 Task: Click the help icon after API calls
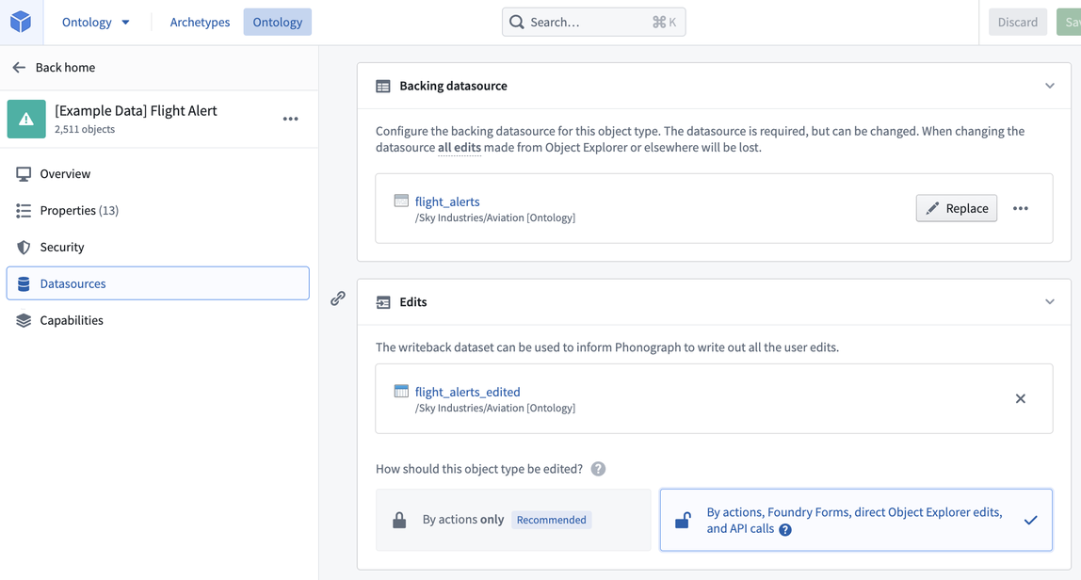coord(785,530)
